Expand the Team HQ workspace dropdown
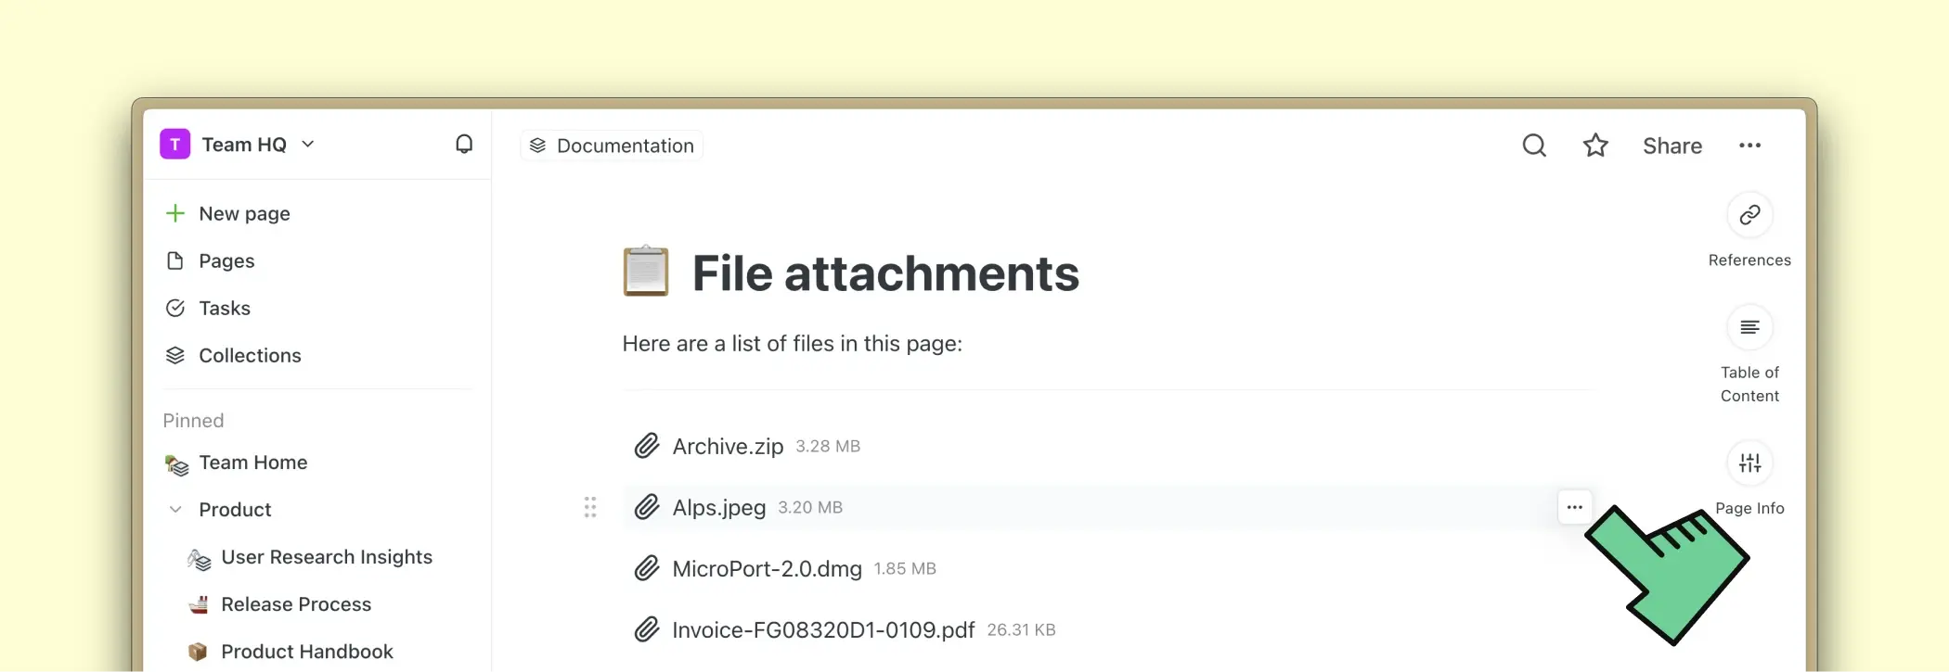 pyautogui.click(x=308, y=145)
